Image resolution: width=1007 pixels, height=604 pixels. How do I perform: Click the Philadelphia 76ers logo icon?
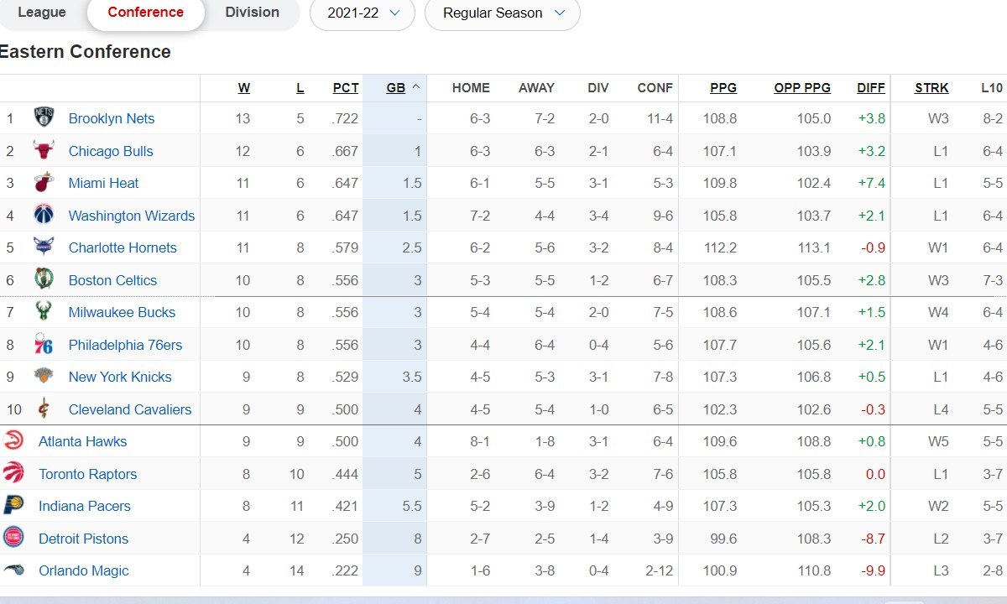pos(44,345)
